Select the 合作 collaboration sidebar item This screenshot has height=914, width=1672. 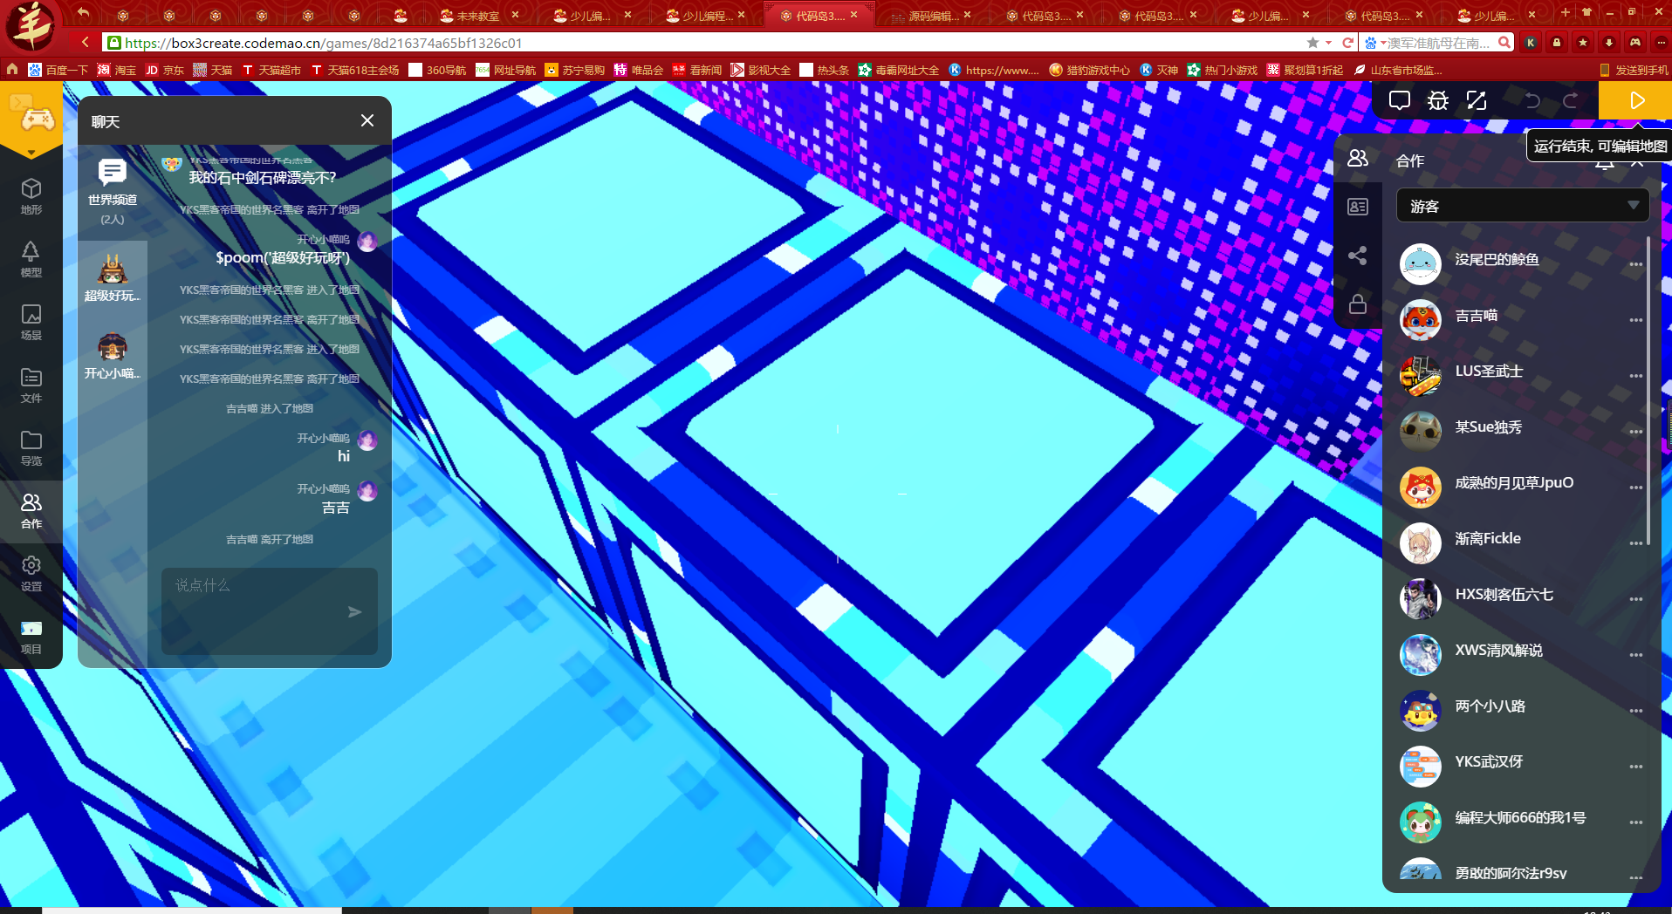click(31, 510)
